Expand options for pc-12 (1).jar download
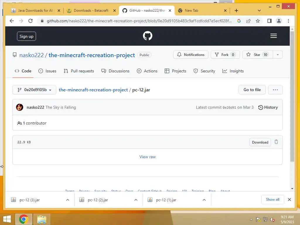300x225 pixels. pos(204,200)
